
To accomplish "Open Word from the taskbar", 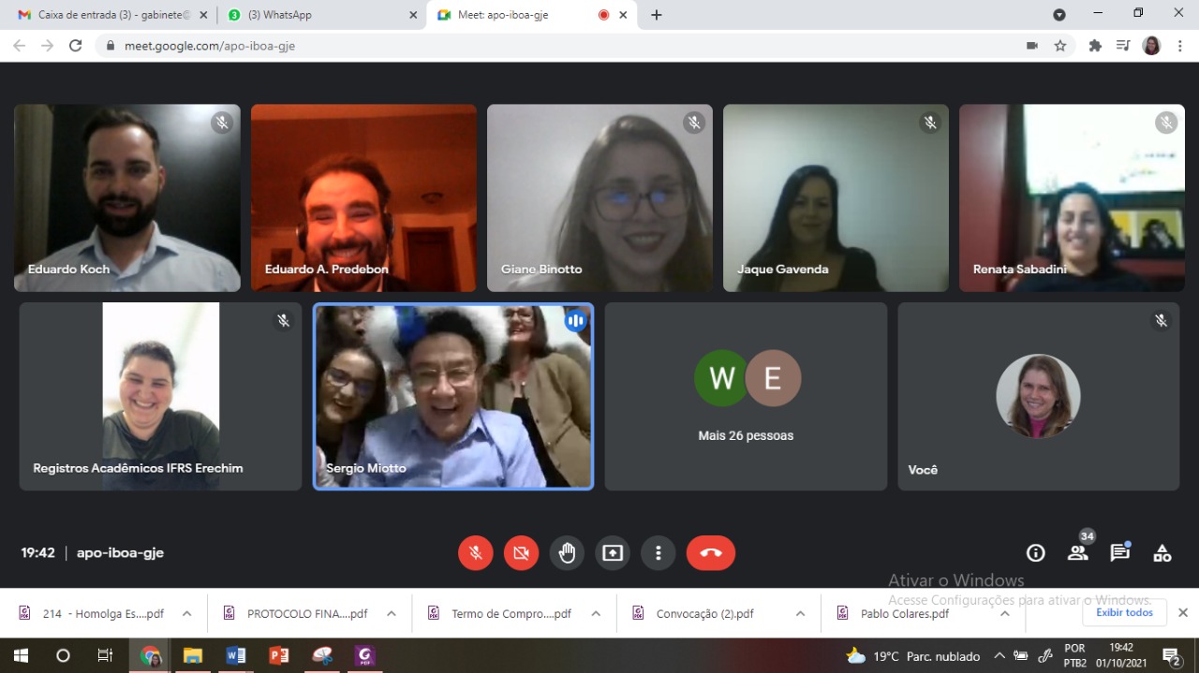I will click(x=235, y=656).
